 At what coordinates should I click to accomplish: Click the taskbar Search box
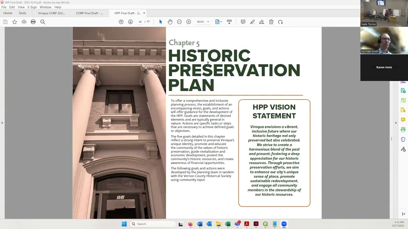point(153,224)
